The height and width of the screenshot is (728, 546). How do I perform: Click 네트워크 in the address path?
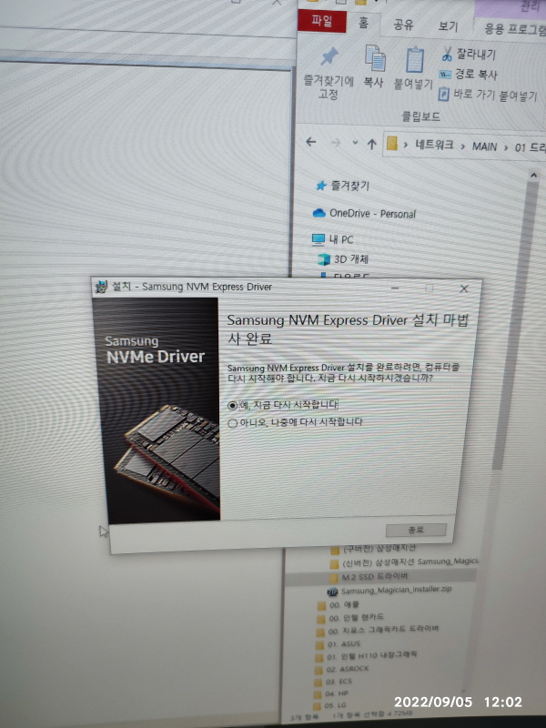(434, 145)
